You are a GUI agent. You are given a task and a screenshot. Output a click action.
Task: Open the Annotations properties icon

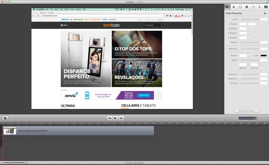point(253,7)
